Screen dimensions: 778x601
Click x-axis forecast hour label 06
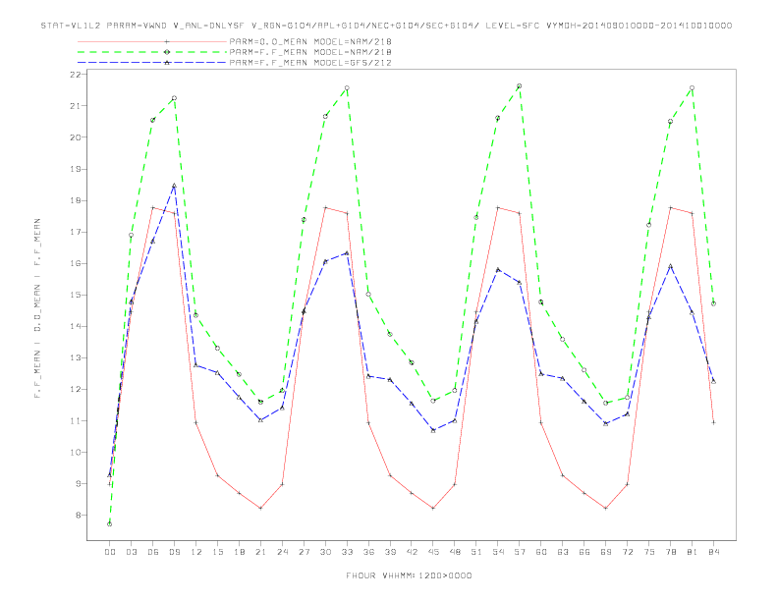click(x=153, y=552)
